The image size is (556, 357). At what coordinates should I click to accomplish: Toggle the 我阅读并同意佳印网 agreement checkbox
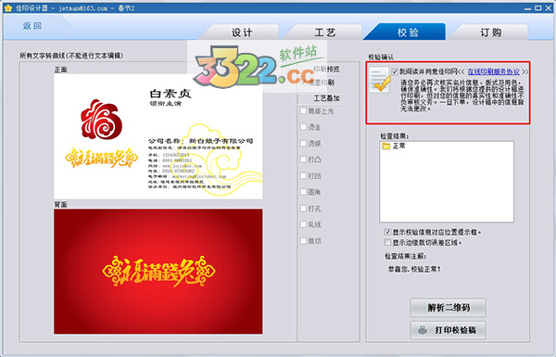point(395,71)
